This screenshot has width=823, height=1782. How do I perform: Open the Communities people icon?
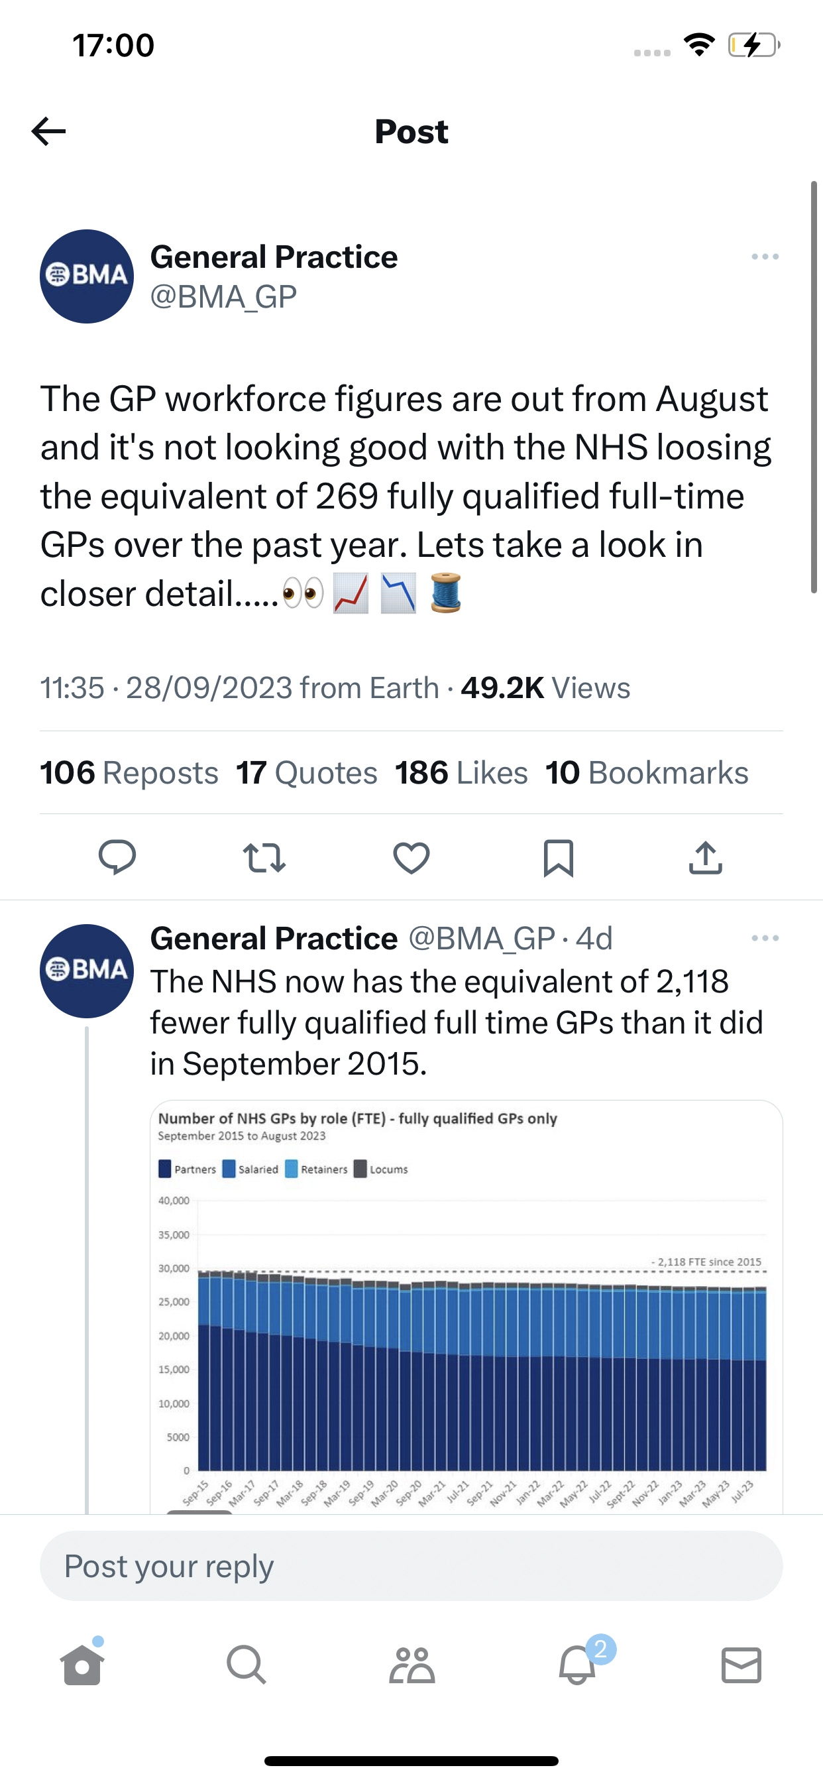coord(411,1665)
